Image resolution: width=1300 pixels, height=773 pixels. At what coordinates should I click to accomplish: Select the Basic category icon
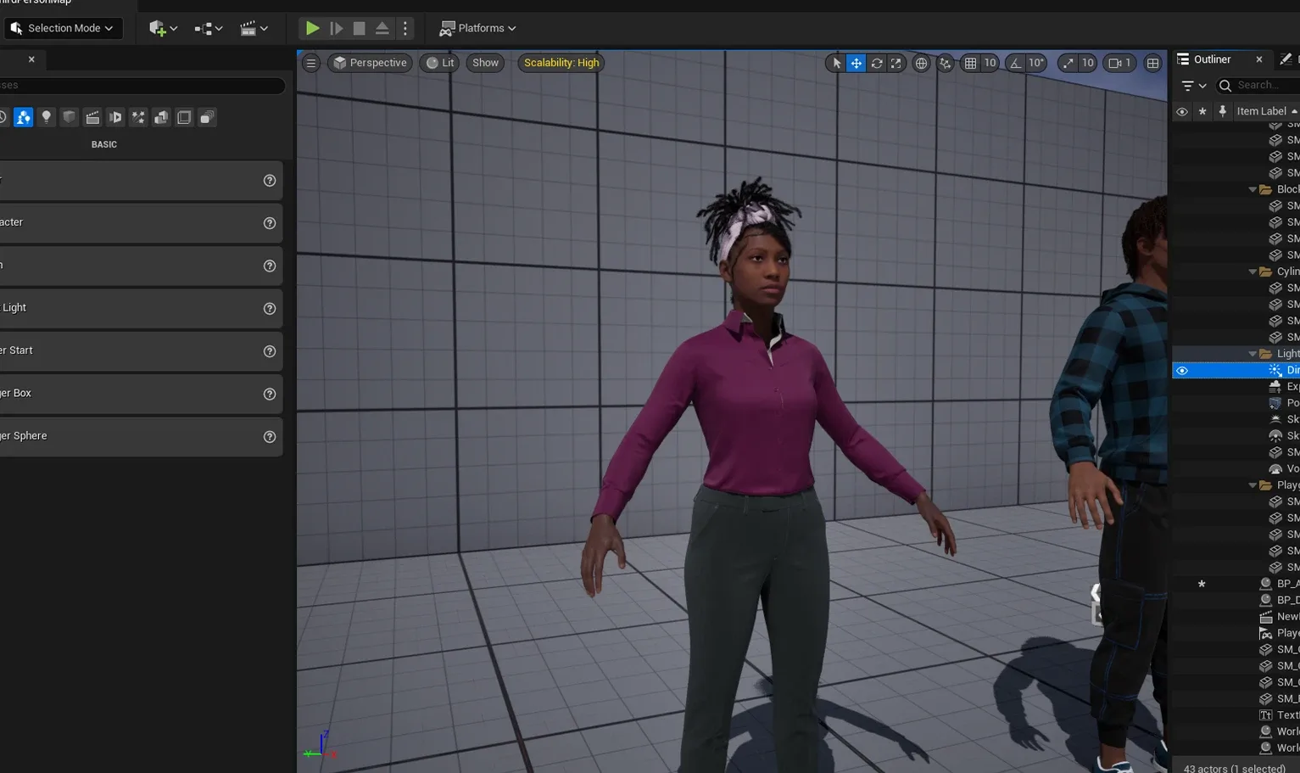point(23,117)
